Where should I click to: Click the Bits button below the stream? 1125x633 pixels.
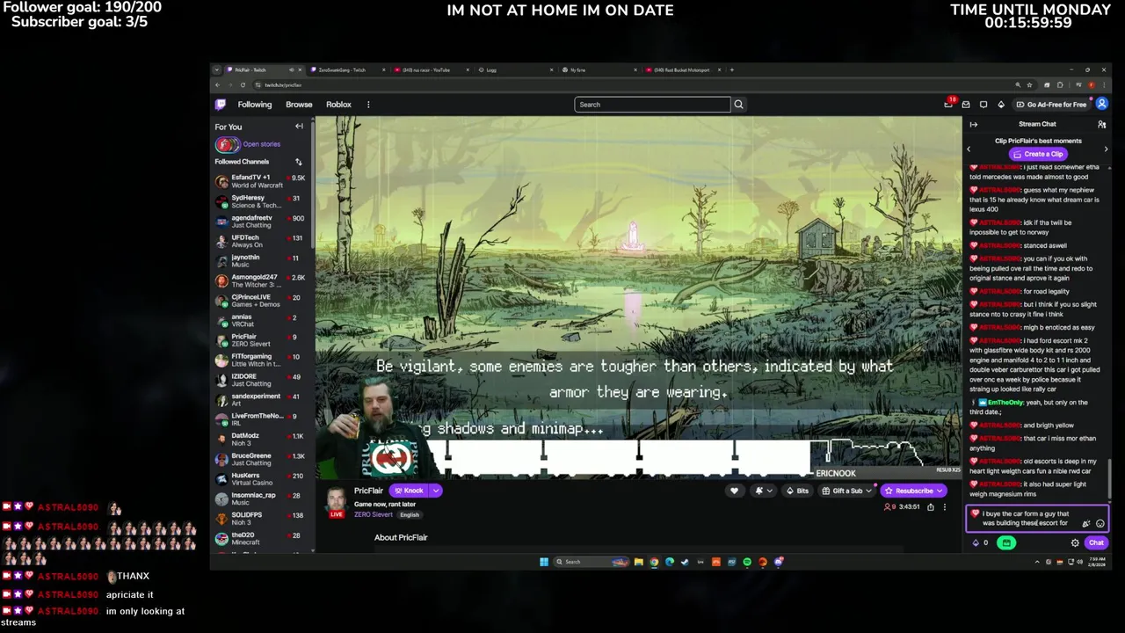(x=797, y=491)
